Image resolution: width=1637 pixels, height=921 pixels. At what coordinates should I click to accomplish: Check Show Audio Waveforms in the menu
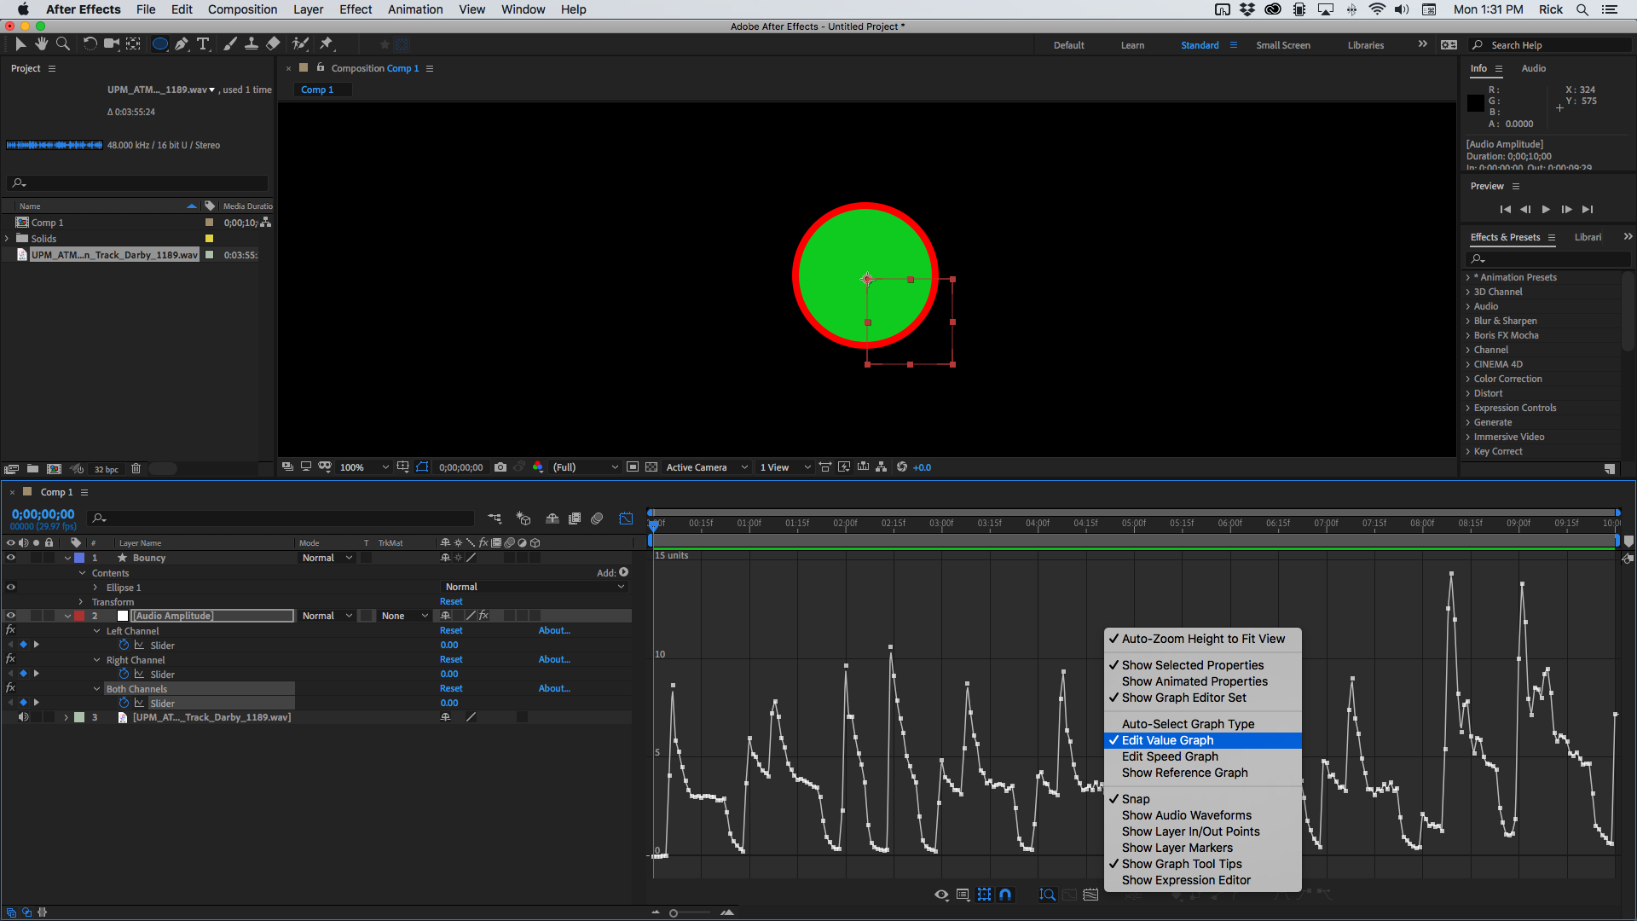pos(1185,814)
